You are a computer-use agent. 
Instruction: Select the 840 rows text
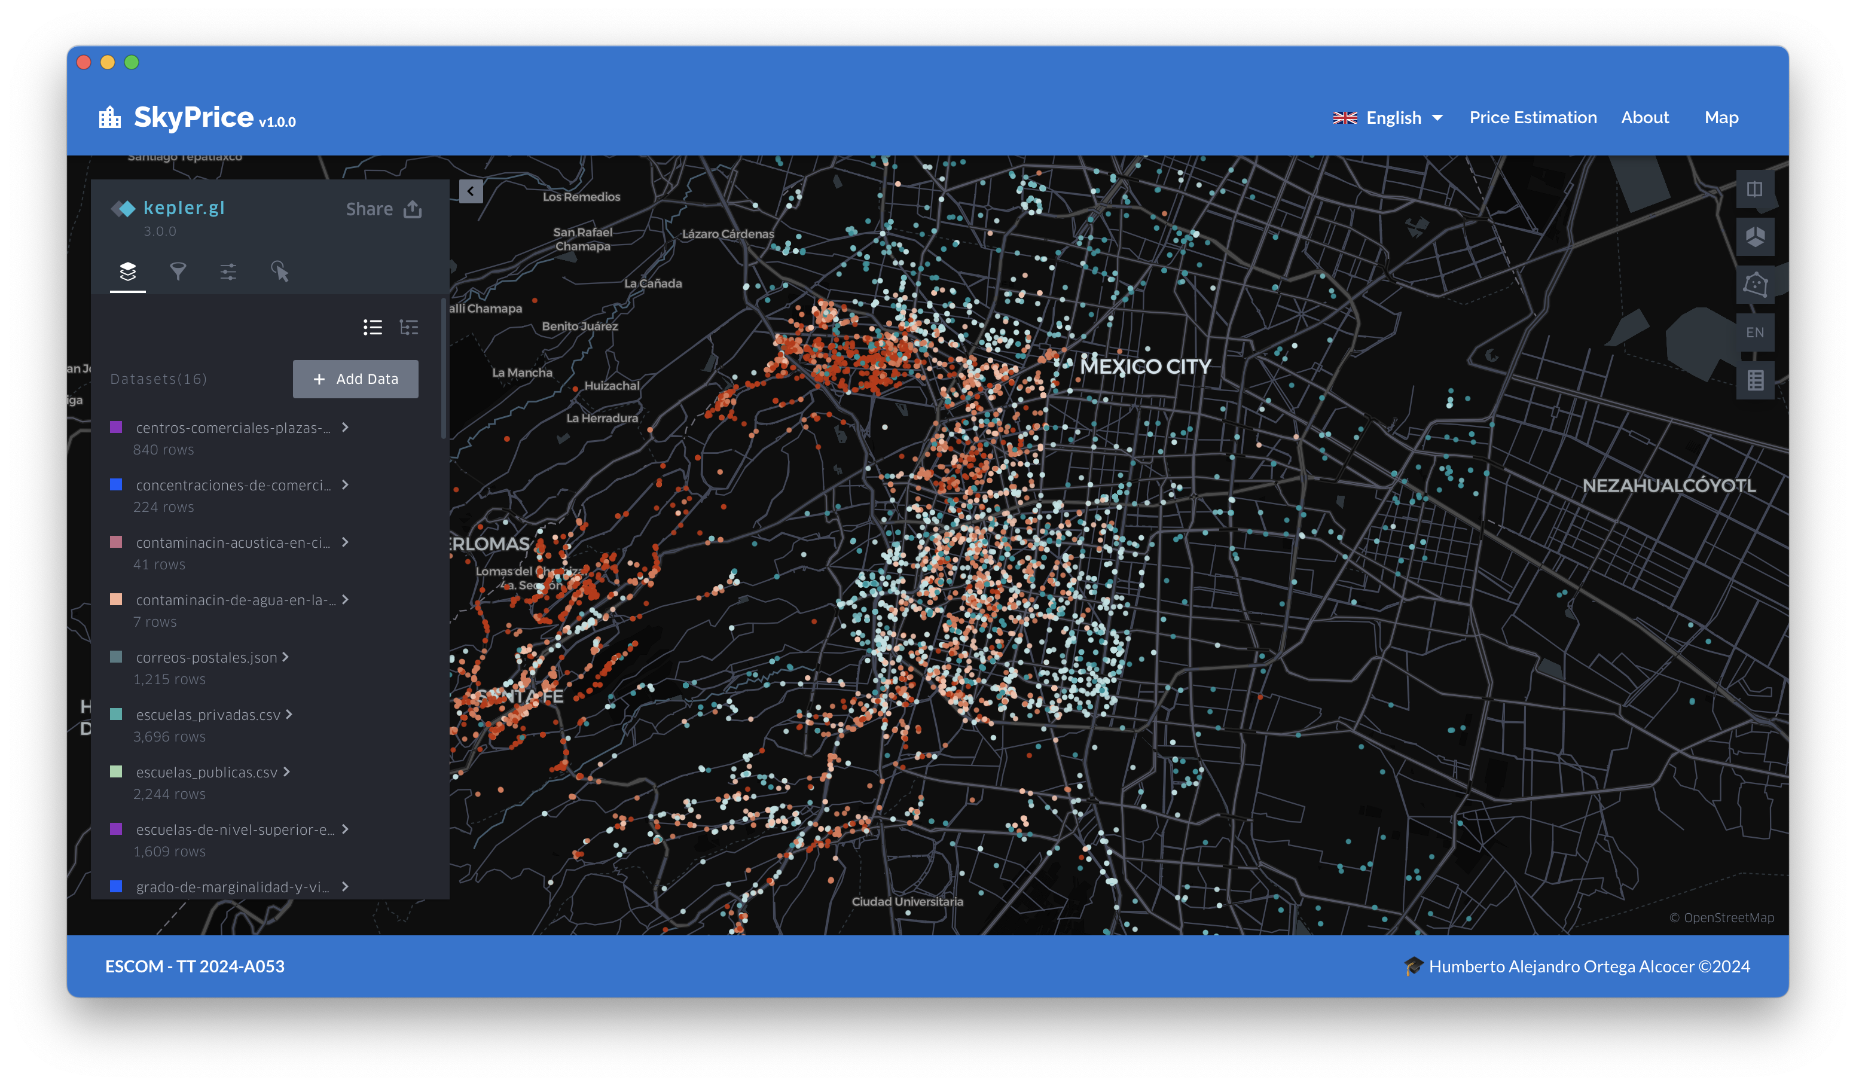point(163,450)
